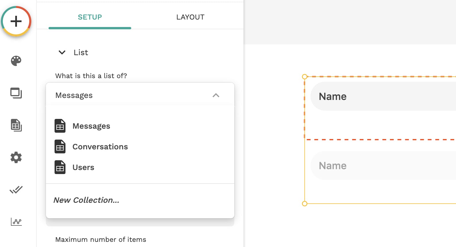The width and height of the screenshot is (456, 247).
Task: Click the add component plus button
Action: (x=16, y=21)
